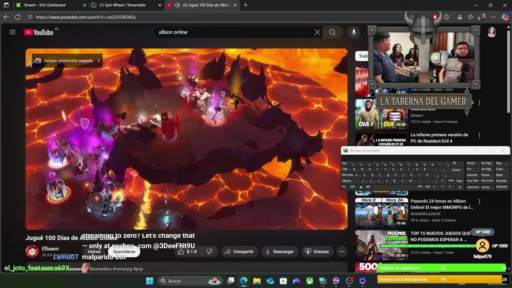The height and width of the screenshot is (288, 512).
Task: Open the TOP 15 NUEVOS JUEGOS thumbnail
Action: [381, 244]
